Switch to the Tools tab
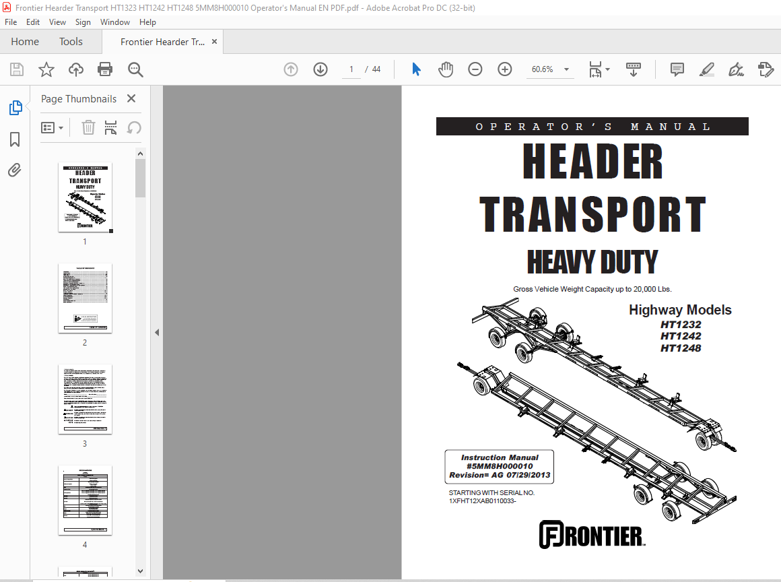Screen dimensions: 781x582 [71, 42]
